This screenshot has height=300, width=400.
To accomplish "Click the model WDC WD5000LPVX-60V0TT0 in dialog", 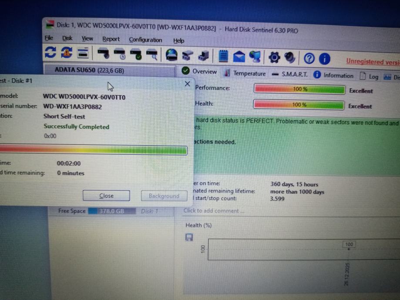I will click(x=84, y=97).
